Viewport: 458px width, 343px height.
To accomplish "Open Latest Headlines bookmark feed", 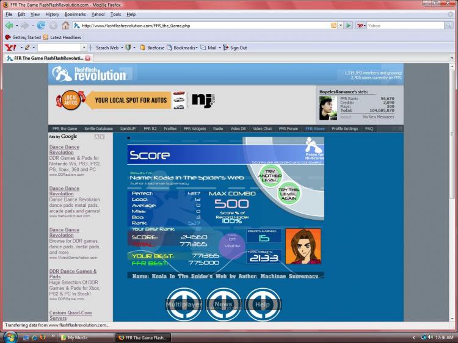I will [62, 37].
